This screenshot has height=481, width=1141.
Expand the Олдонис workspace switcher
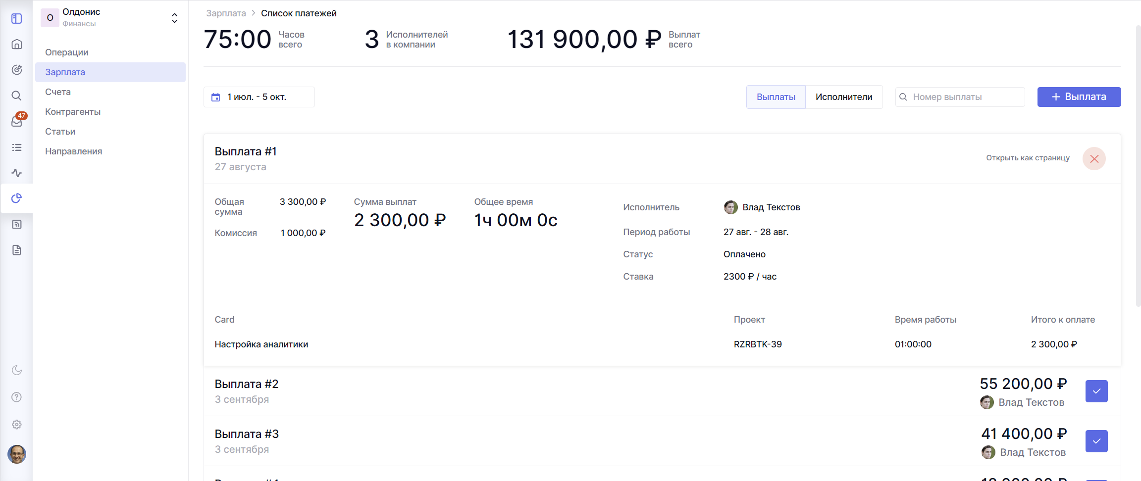[x=174, y=18]
